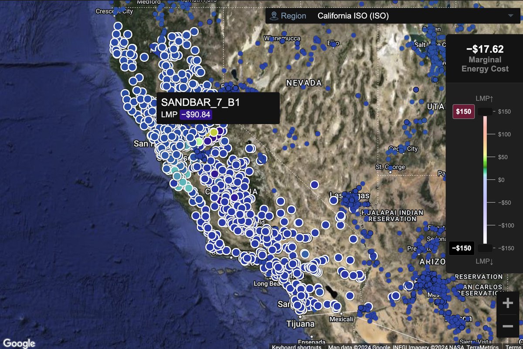This screenshot has height=349, width=523.
Task: Click the Region location pin icon
Action: [274, 16]
